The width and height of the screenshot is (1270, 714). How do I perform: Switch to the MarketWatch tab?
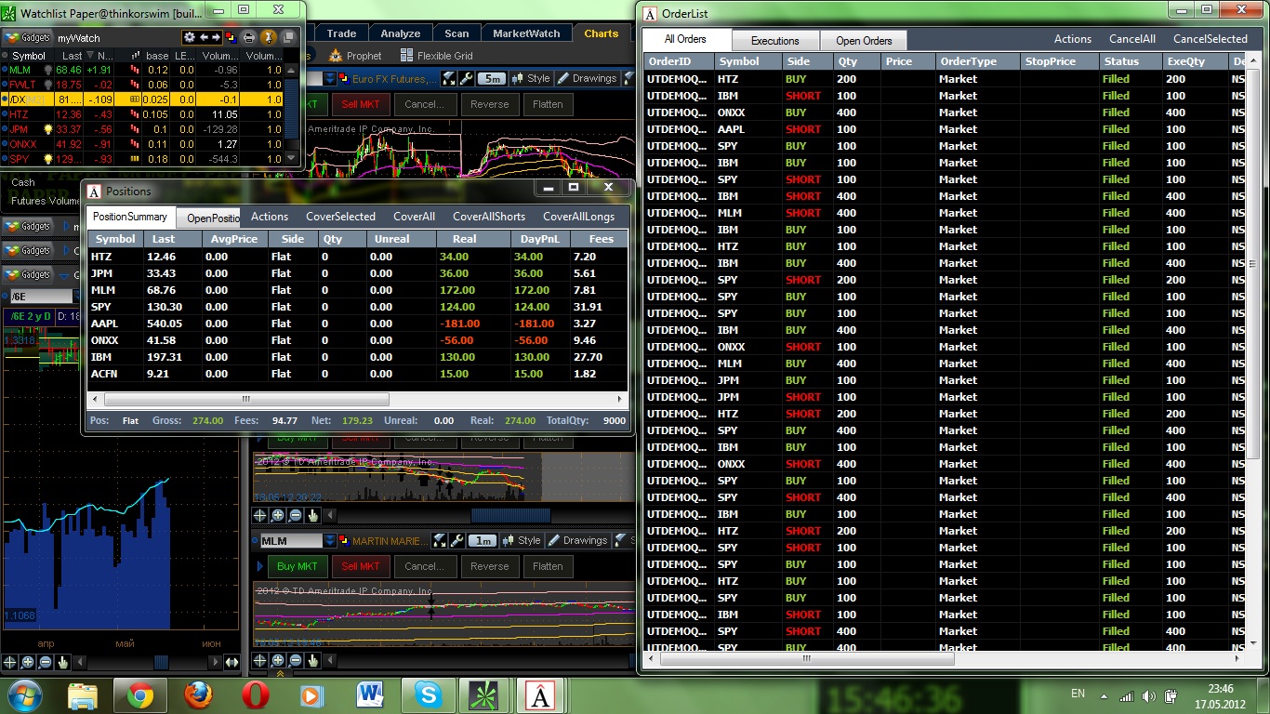tap(526, 33)
